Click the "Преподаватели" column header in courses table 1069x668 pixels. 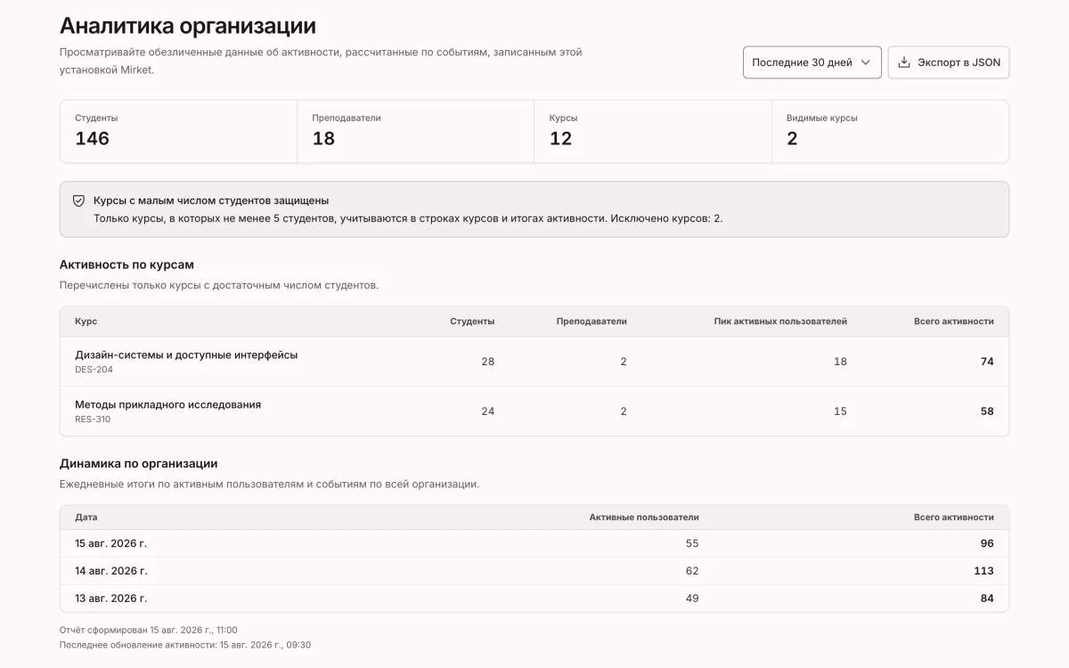pyautogui.click(x=592, y=322)
